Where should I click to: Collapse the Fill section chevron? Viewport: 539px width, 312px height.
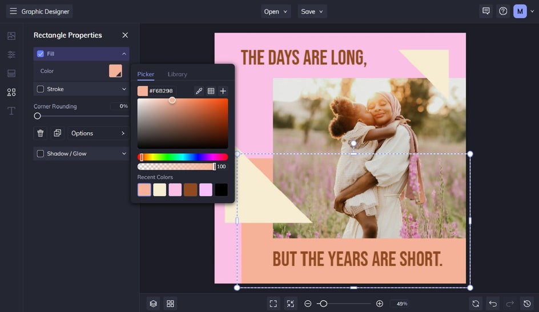[x=124, y=54]
